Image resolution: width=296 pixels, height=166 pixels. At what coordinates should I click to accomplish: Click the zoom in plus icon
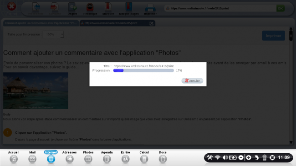249,157
